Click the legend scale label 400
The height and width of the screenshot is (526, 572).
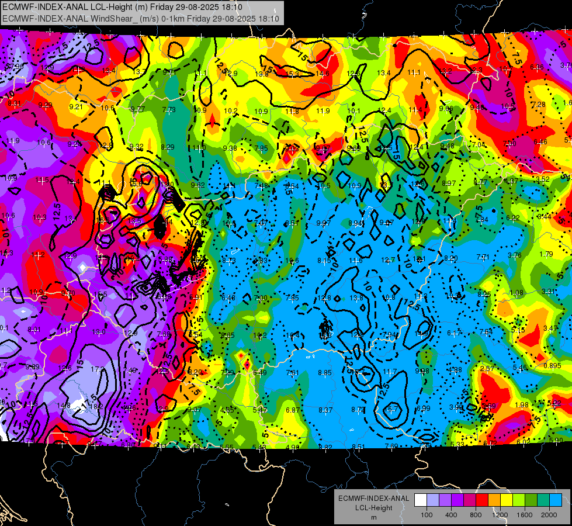point(451,515)
